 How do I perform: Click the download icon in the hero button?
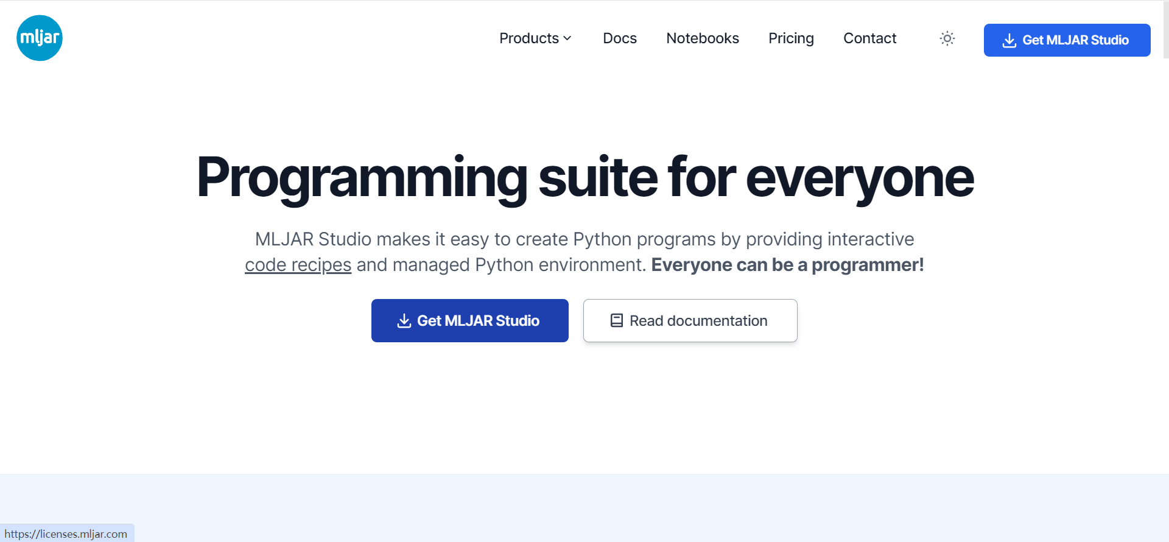tap(404, 321)
